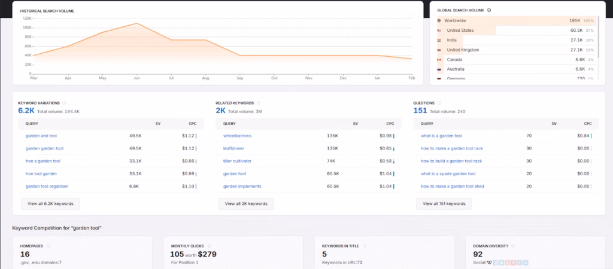Select the Worldwide row globe icon

(439, 20)
